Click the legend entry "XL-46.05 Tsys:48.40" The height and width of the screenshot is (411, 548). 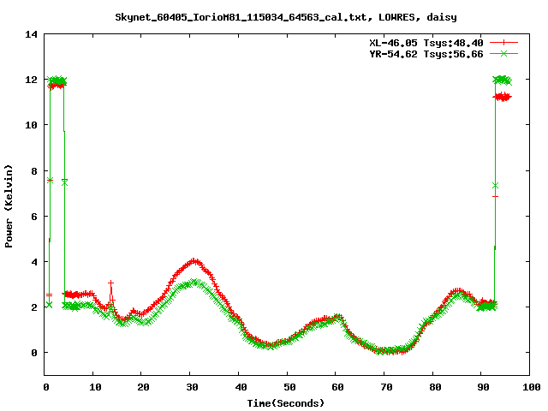426,43
